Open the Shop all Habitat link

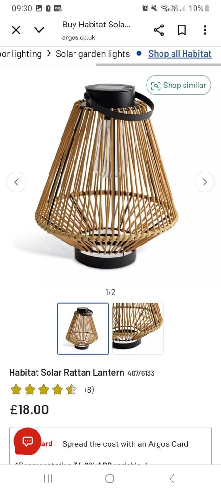point(180,54)
